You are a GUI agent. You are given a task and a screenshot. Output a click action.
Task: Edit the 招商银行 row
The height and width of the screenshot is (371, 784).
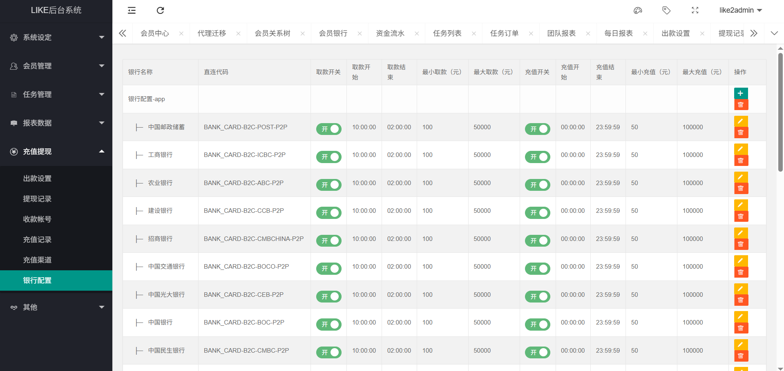(x=741, y=233)
